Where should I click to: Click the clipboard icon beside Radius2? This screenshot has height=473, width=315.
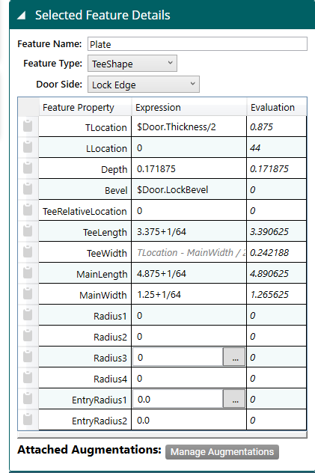point(28,335)
